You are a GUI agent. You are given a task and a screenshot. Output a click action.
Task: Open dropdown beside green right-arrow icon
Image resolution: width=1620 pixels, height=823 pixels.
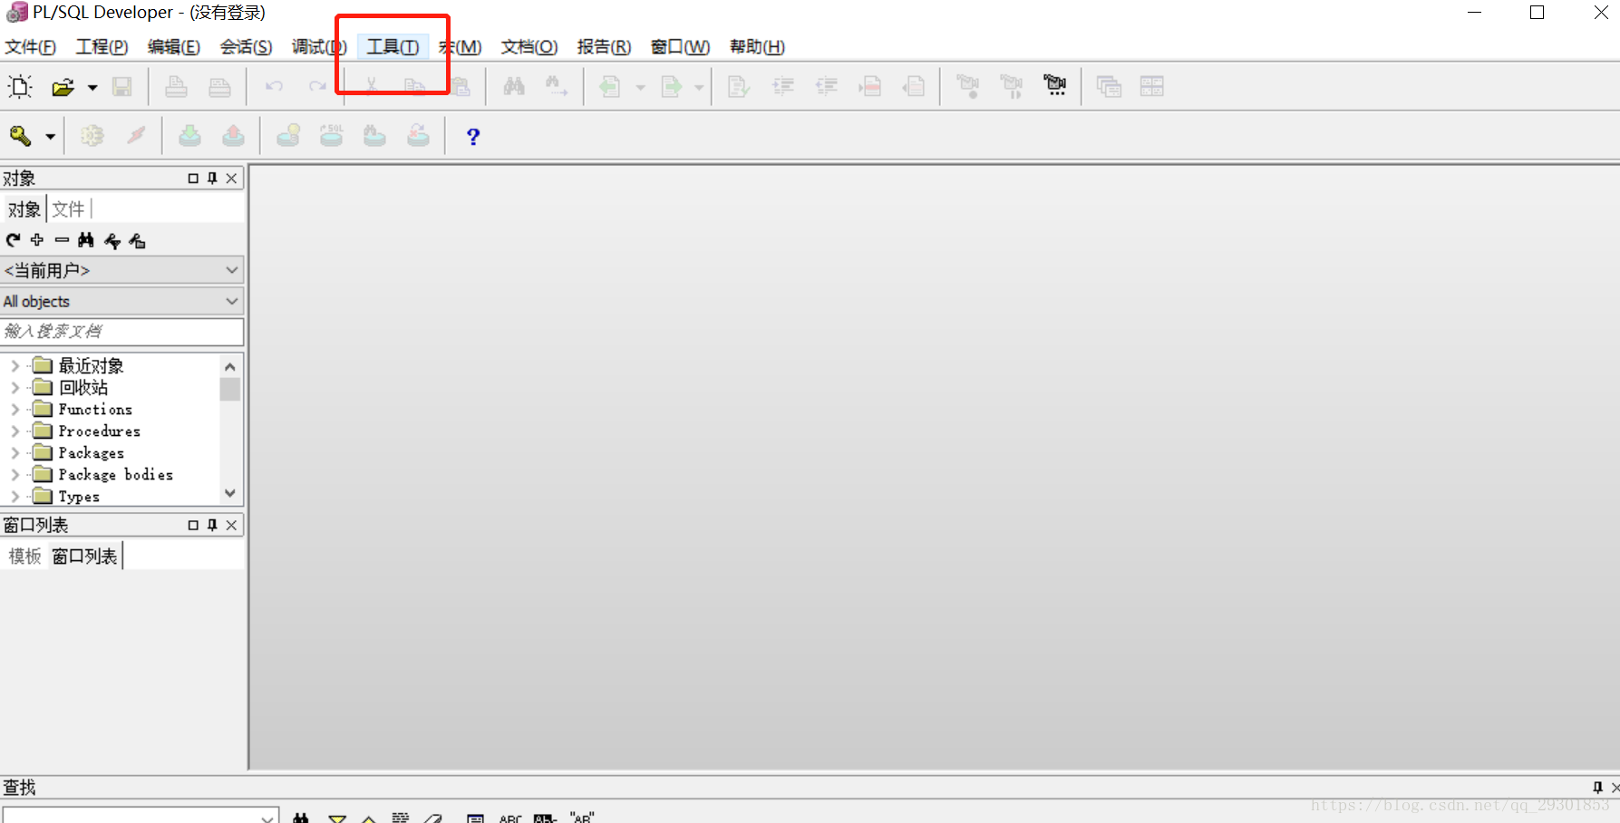point(699,88)
